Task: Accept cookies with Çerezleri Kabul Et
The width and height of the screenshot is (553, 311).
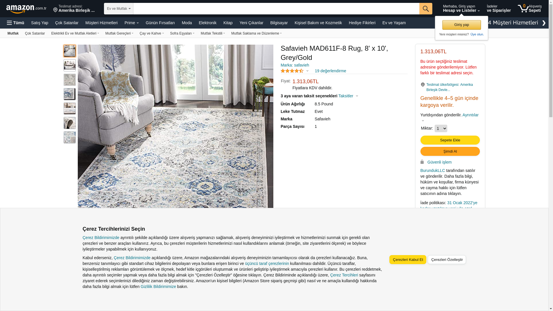Action: (x=408, y=259)
